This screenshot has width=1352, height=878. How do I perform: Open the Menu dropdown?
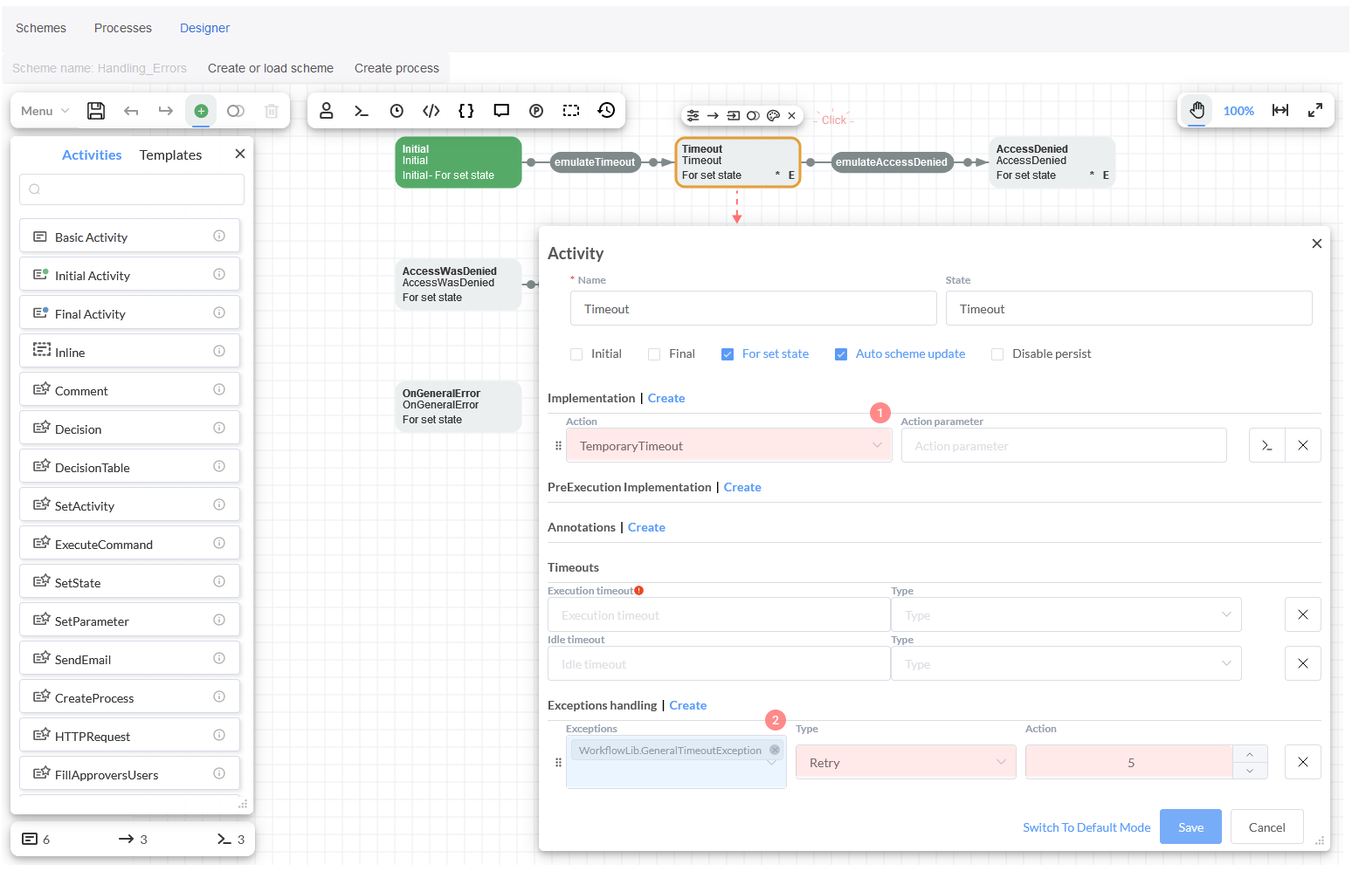point(45,111)
